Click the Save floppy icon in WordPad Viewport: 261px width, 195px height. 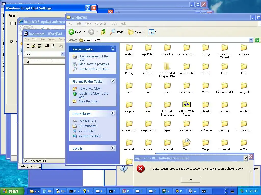point(40,46)
